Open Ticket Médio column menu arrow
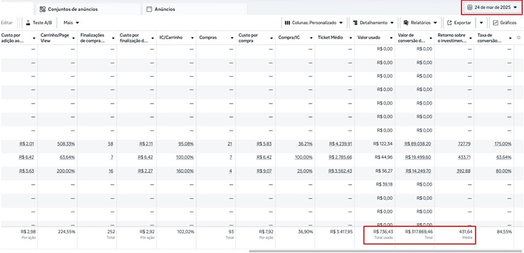Screen dimensions: 524x253 click(x=350, y=38)
